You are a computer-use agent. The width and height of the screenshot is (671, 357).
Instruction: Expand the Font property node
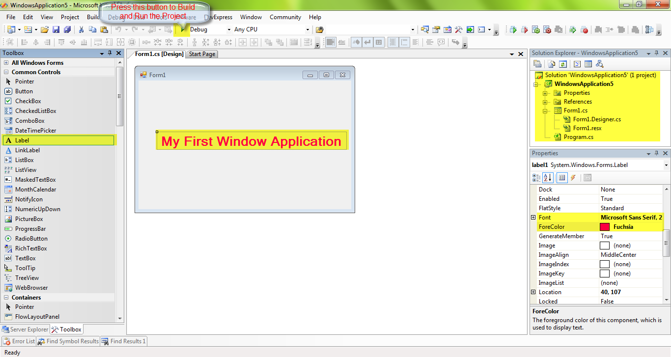pyautogui.click(x=533, y=217)
